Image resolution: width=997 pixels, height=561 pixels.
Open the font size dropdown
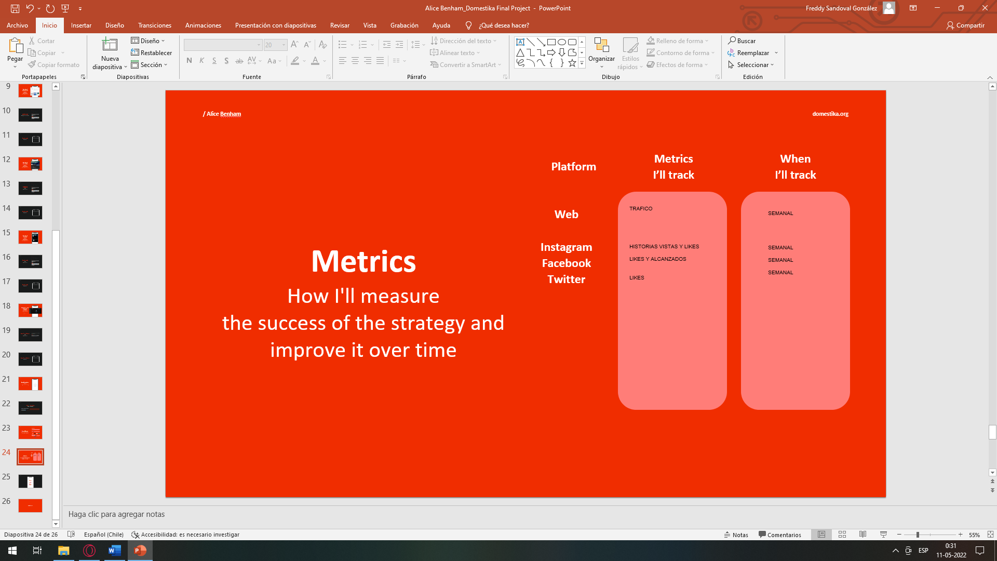click(x=284, y=45)
